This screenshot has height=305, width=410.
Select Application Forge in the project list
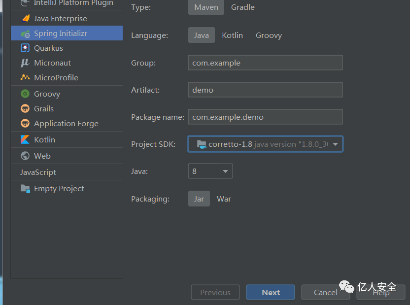point(66,124)
